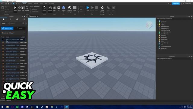Start playtest with the Play button
The width and height of the screenshot is (193, 109).
pyautogui.click(x=88, y=8)
